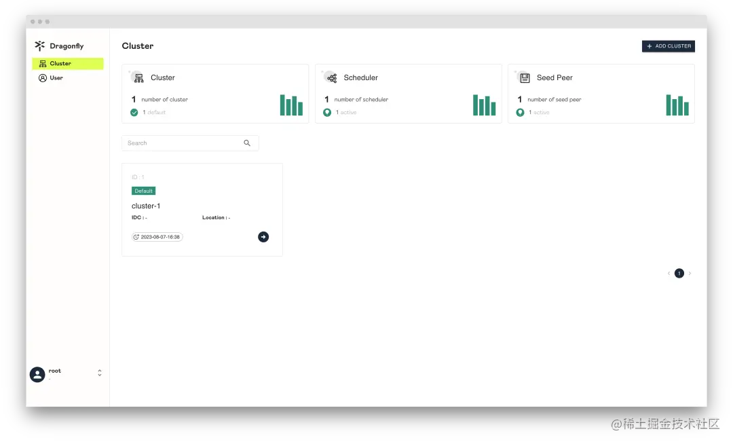Image resolution: width=733 pixels, height=444 pixels.
Task: Click the bar chart in Seed Peer card
Action: tap(677, 105)
